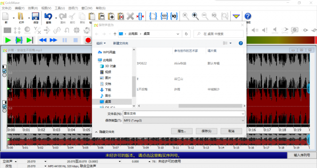The height and width of the screenshot is (168, 317).
Task: Click the horizontal scrollbar in file list
Action: point(210,106)
